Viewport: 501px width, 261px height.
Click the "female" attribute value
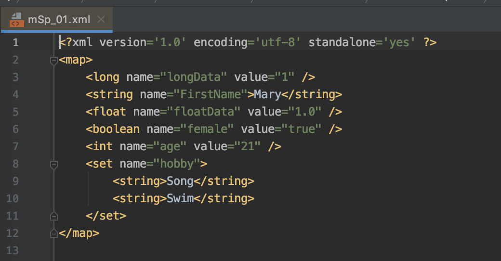[207, 129]
